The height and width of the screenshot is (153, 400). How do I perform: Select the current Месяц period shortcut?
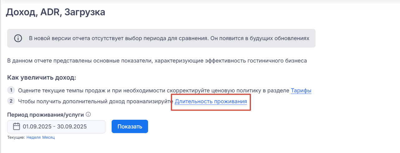click(x=48, y=137)
